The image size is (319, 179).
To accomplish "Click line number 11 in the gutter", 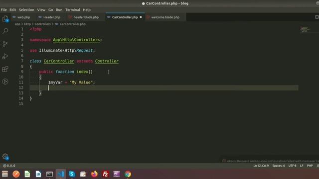I will [21, 83].
